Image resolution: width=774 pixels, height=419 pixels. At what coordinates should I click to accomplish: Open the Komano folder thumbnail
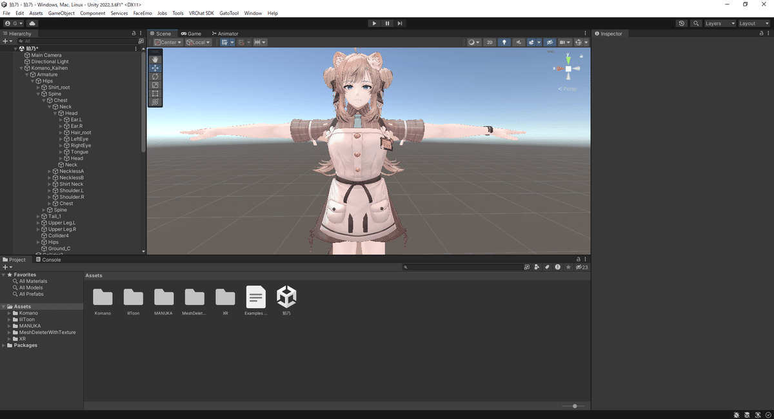[103, 297]
